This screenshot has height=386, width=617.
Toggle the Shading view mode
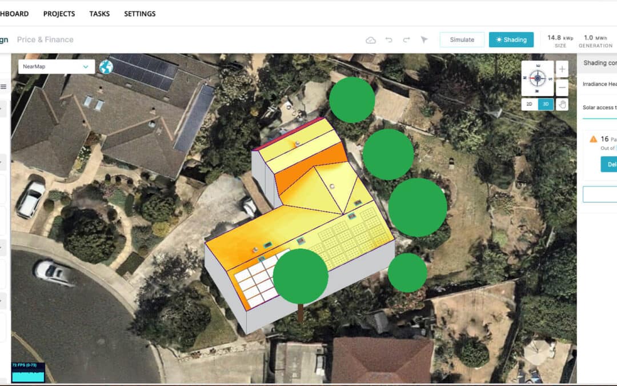[511, 39]
